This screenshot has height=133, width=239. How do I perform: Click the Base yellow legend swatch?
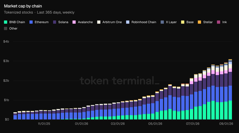(183, 22)
